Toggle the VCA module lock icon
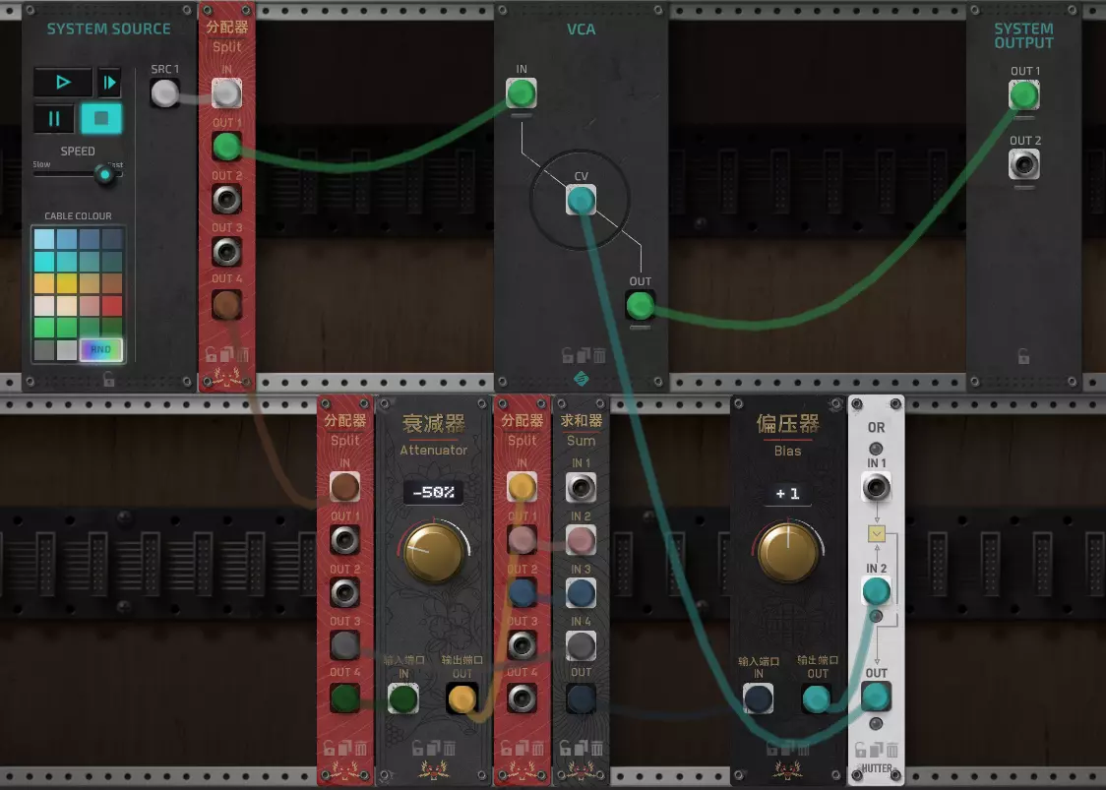This screenshot has width=1106, height=790. [x=567, y=355]
